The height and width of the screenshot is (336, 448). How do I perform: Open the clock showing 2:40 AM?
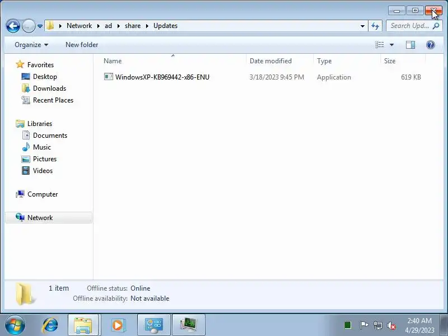(419, 325)
